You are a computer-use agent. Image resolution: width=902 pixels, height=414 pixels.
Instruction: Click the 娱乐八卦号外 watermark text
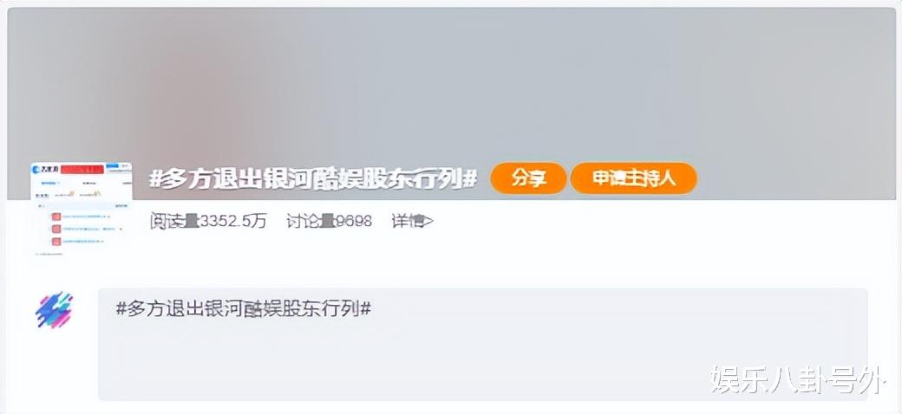coord(796,379)
